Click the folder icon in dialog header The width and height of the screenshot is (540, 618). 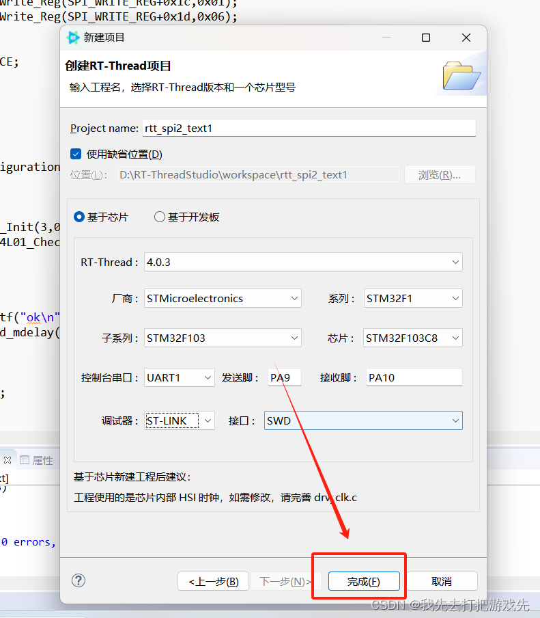point(461,76)
